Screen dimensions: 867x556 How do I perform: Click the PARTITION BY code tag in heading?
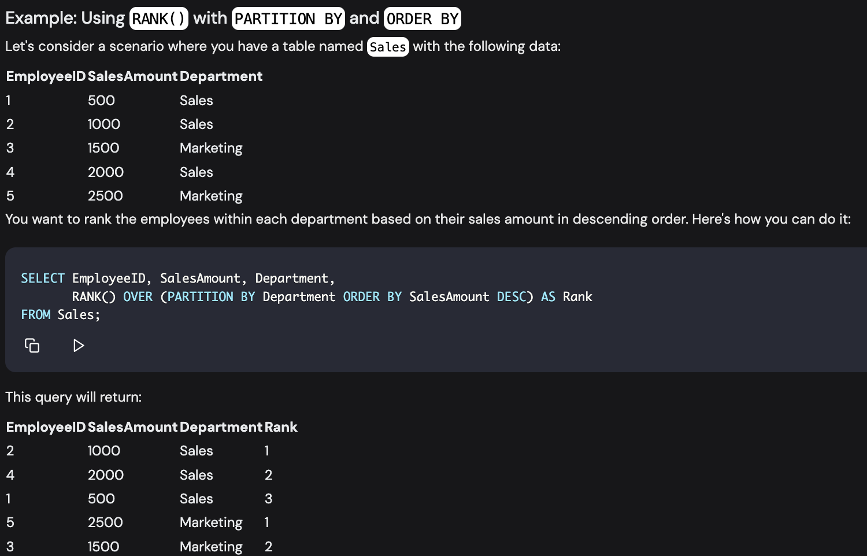click(x=288, y=18)
